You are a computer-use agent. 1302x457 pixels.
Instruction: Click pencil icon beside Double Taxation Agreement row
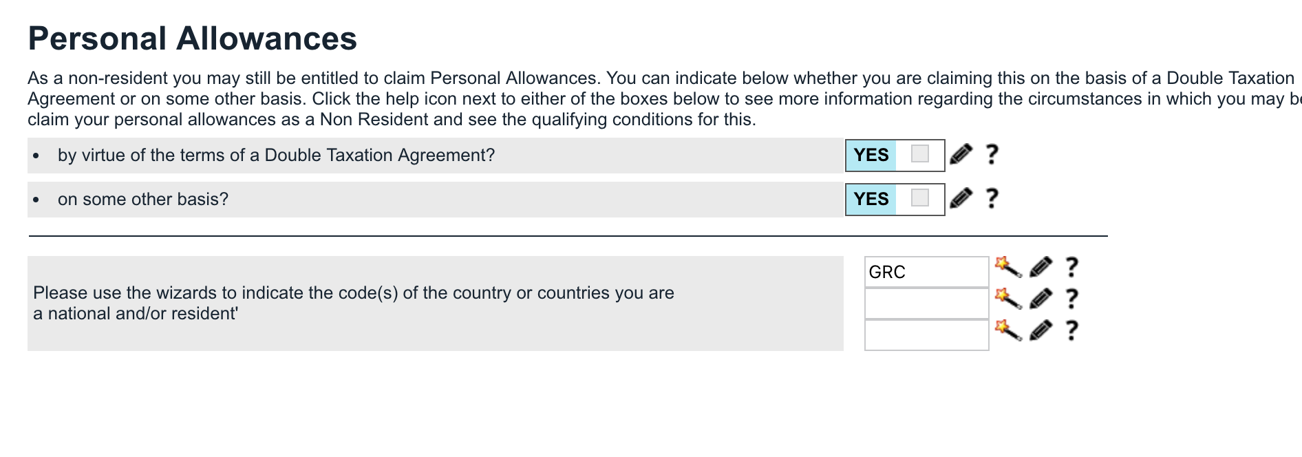click(x=961, y=154)
